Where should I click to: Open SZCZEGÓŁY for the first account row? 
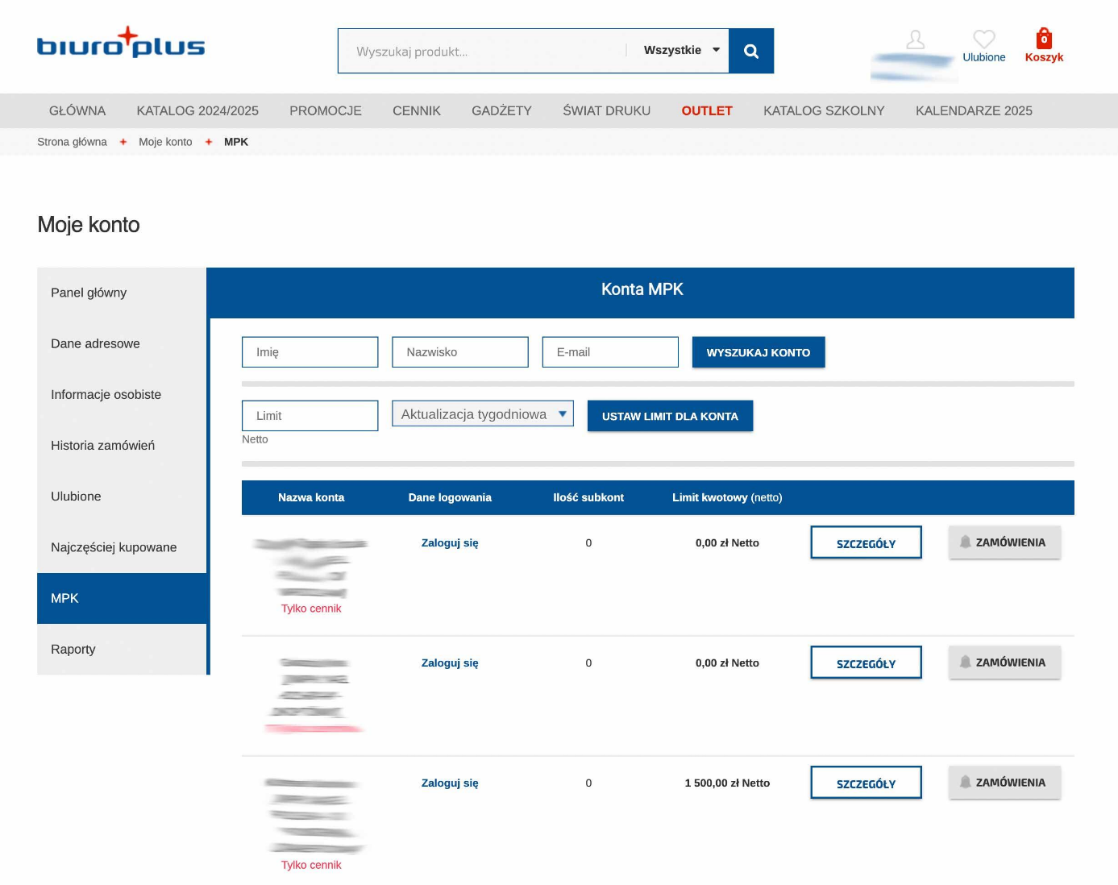866,542
